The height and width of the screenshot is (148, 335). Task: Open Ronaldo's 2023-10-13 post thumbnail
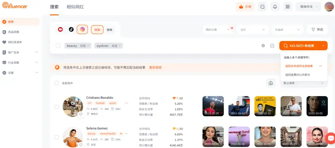pos(239,106)
